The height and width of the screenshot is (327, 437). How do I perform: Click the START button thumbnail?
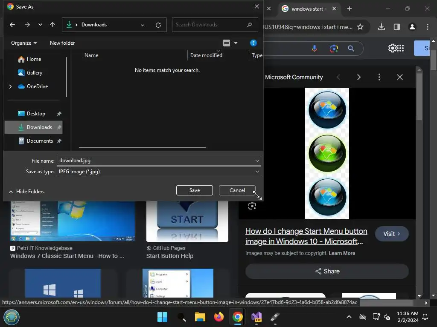[x=187, y=221]
